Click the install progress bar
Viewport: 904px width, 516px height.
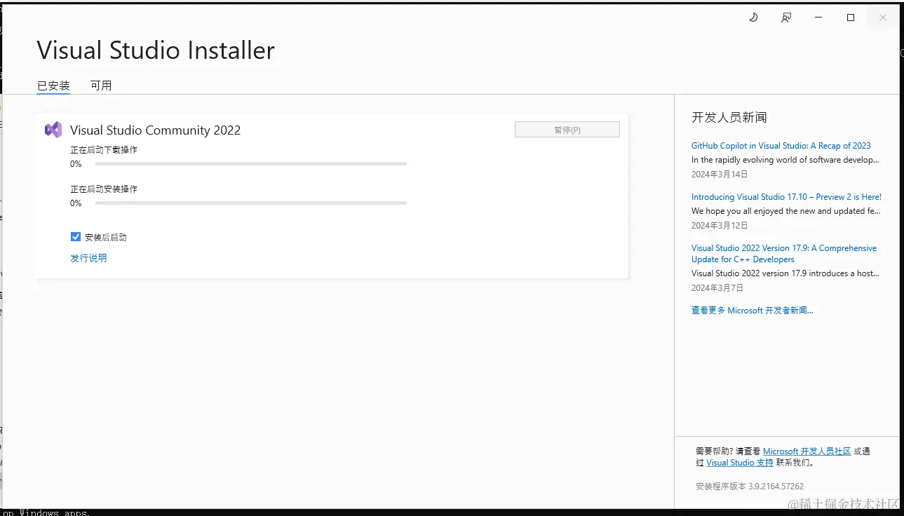[x=251, y=203]
